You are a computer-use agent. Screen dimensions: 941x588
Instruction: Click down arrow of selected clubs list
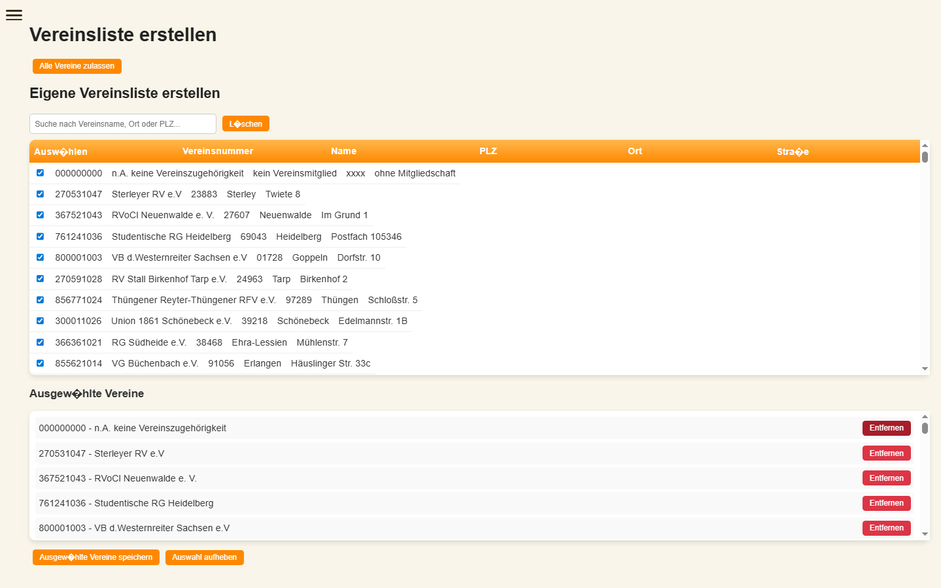tap(925, 534)
